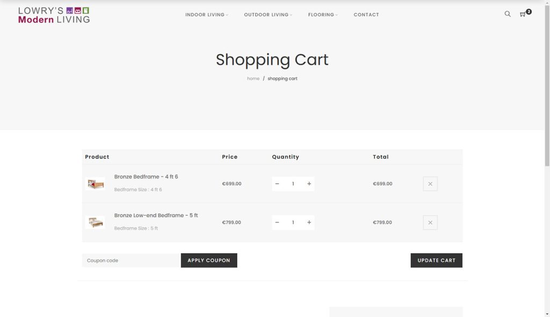
Task: Decrease quantity of the Bronze Low-end Bedframe
Action: [x=277, y=222]
